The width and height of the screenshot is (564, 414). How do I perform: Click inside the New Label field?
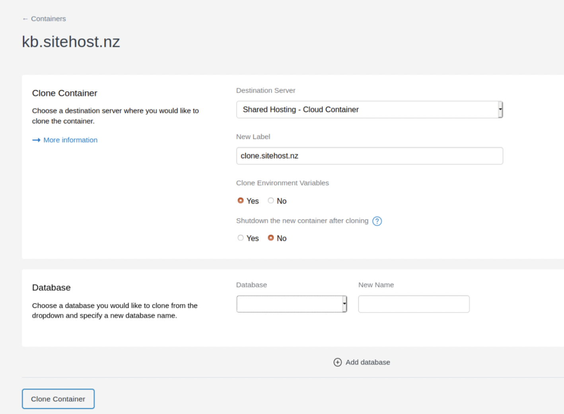[369, 156]
